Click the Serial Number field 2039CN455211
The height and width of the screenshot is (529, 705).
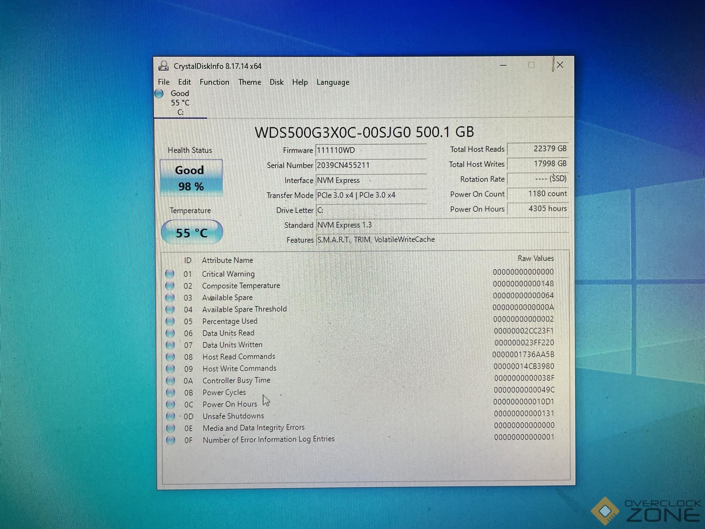coord(371,165)
